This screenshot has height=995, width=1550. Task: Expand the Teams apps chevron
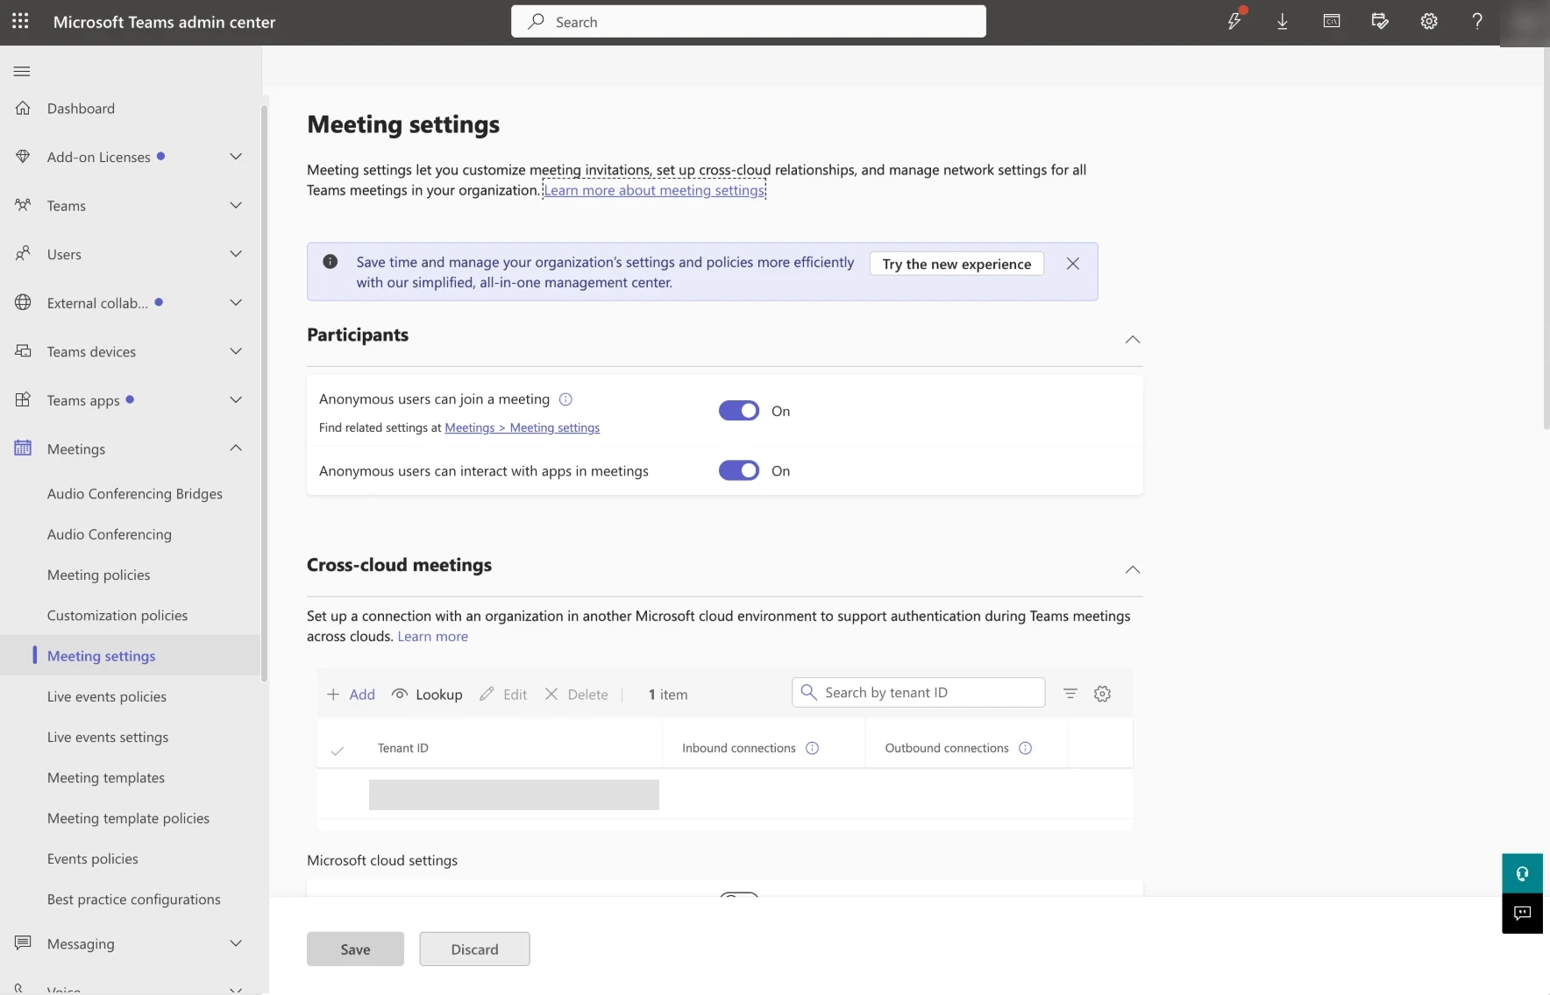pos(236,399)
